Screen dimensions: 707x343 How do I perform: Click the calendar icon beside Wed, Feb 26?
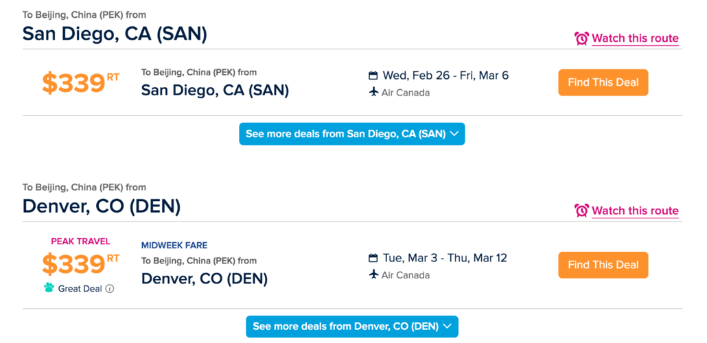[x=373, y=75]
